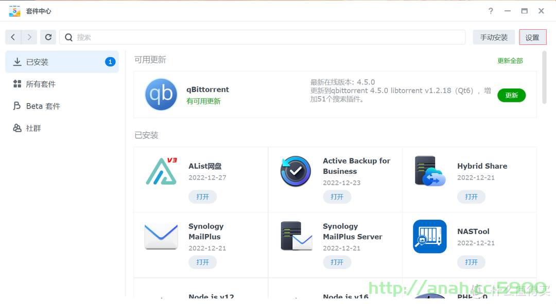Screen dimensions: 556x304
Task: Open Hybrid Share with 打开 button
Action: tap(471, 196)
